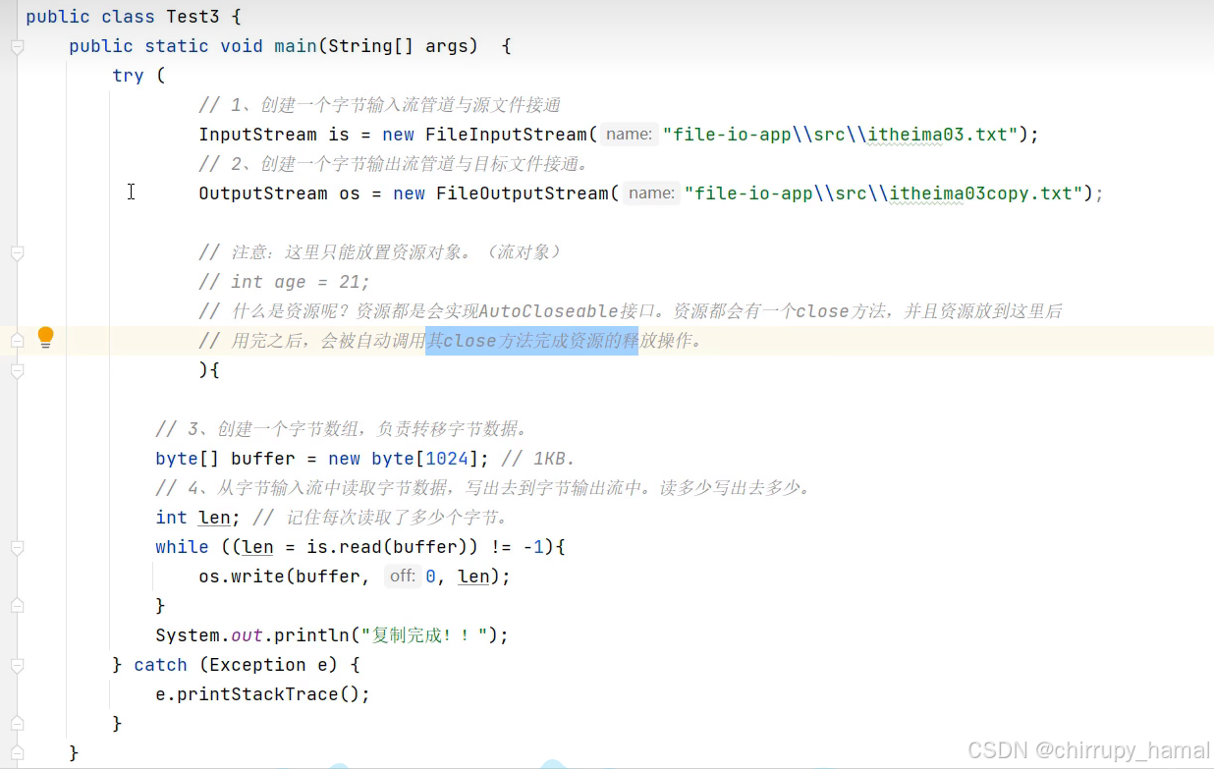Click the variable os in OutputStream declaration

(x=350, y=193)
